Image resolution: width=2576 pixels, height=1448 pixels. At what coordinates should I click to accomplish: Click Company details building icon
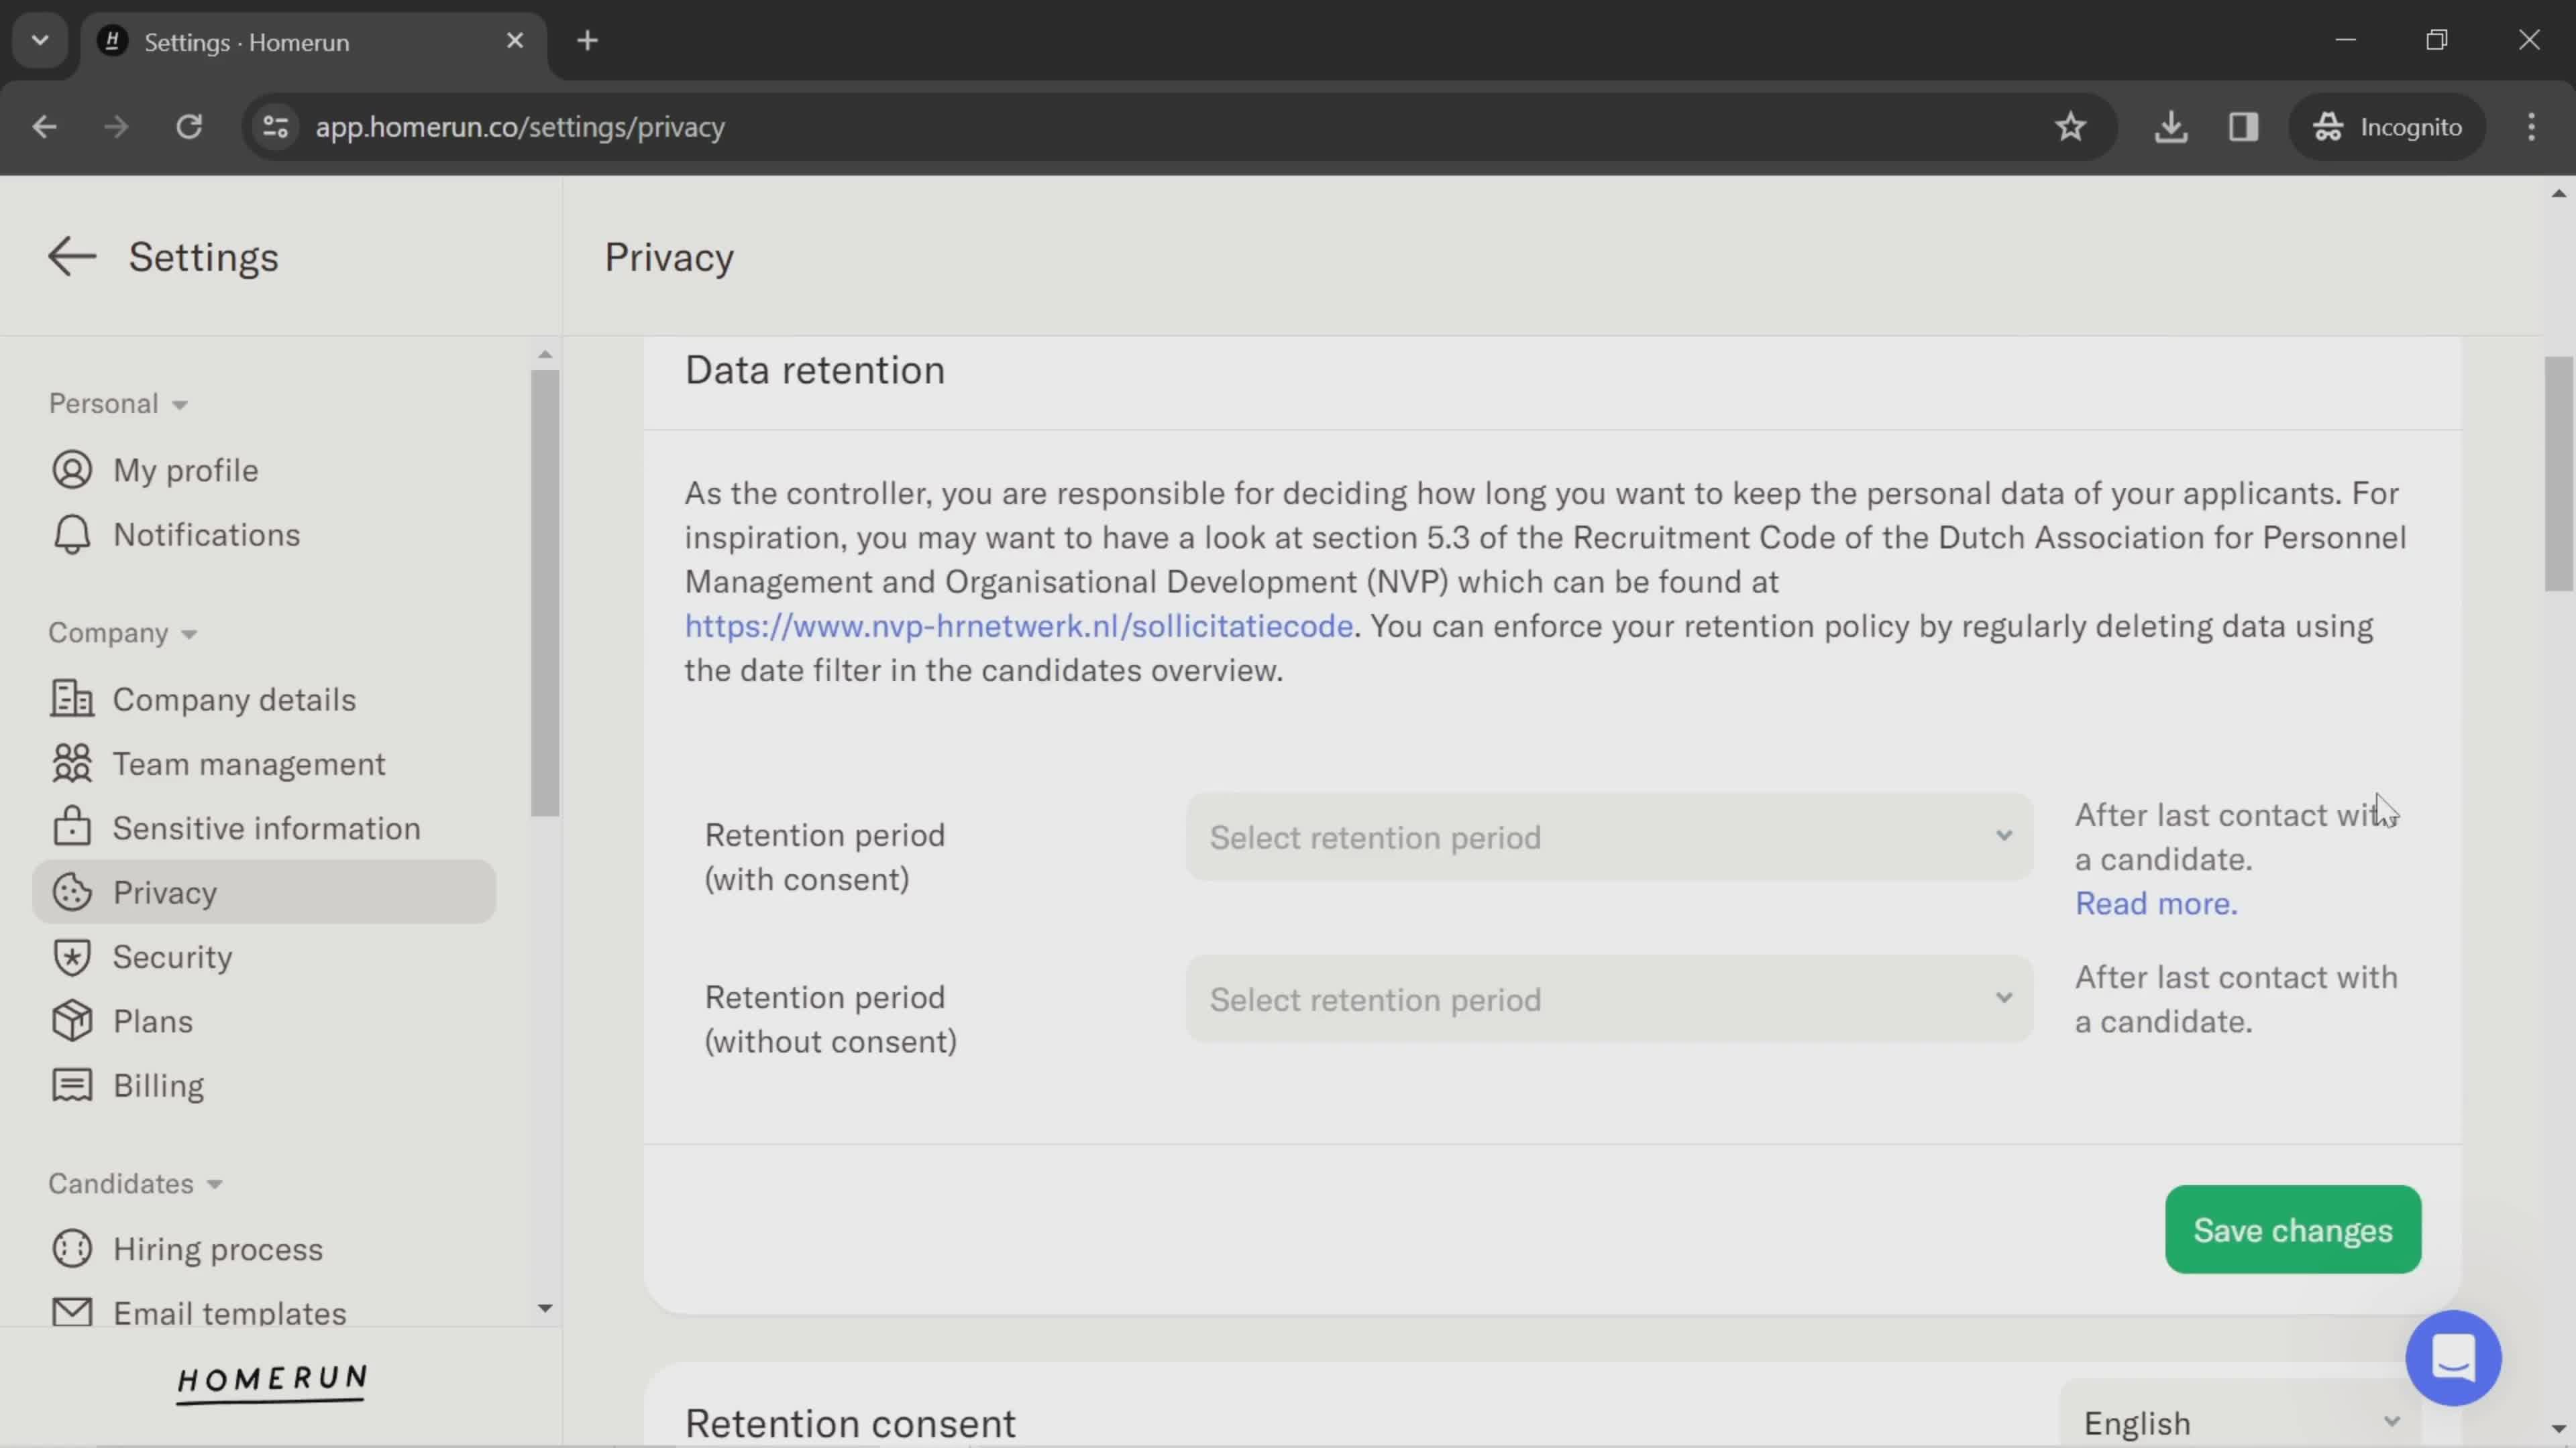click(x=72, y=699)
